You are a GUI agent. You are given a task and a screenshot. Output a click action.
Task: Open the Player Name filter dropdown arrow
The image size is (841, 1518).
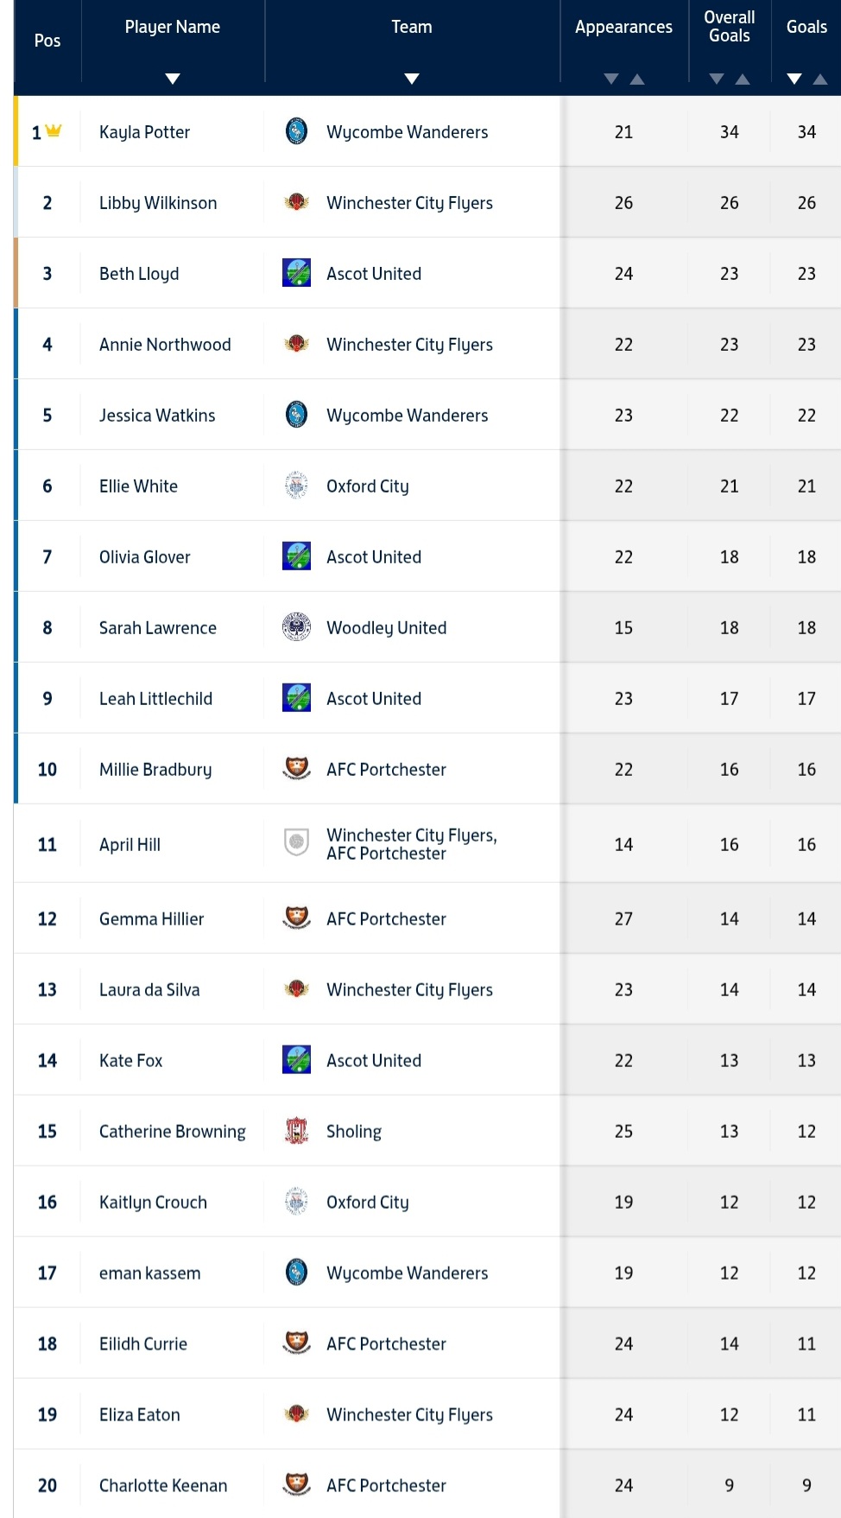173,79
